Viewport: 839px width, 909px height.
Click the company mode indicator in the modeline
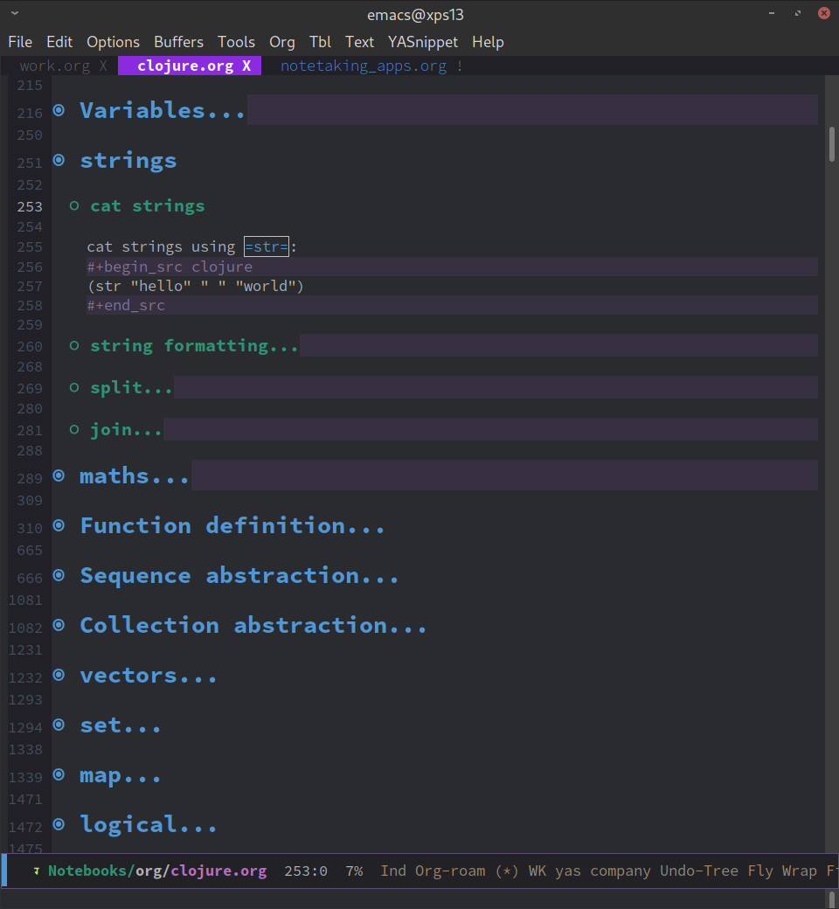pos(621,871)
